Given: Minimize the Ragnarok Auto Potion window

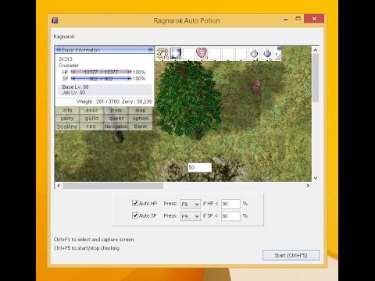Looking at the screenshot, I should [286, 19].
